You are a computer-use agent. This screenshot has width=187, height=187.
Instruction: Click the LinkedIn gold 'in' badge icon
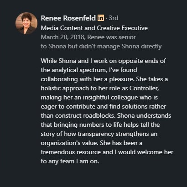point(101,18)
